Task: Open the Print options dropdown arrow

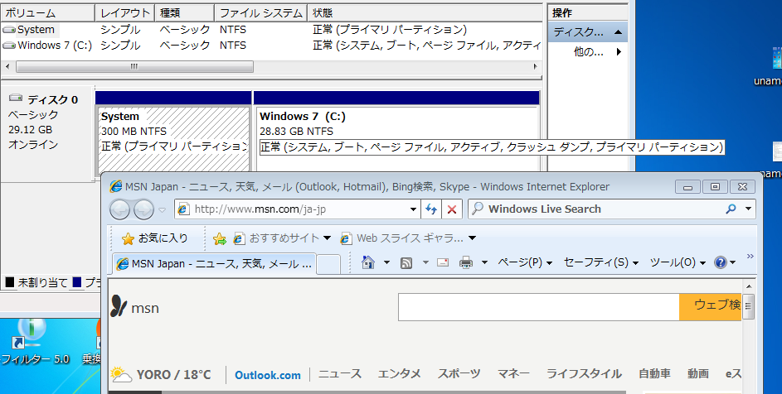Action: (x=483, y=262)
